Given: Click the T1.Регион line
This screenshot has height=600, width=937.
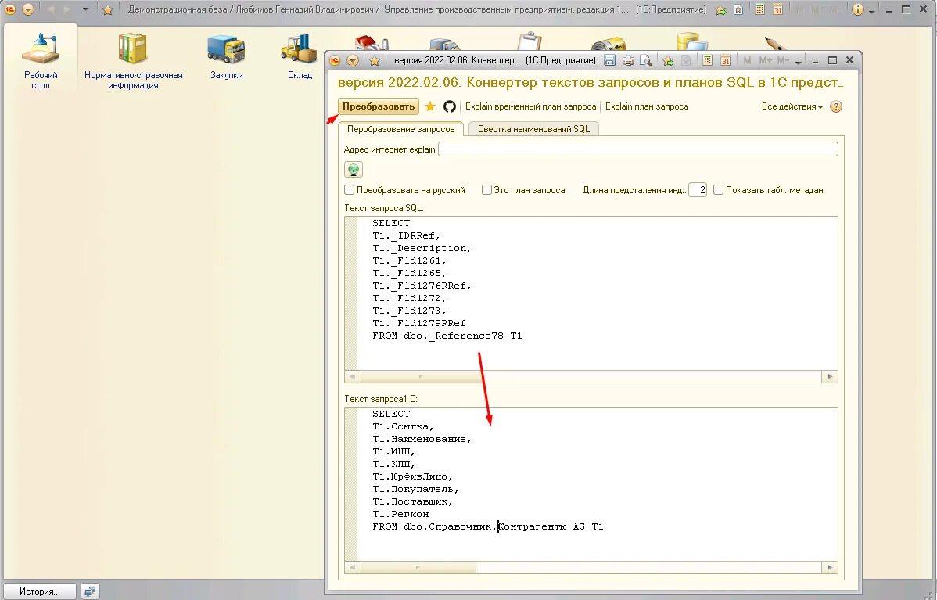Looking at the screenshot, I should tap(400, 515).
